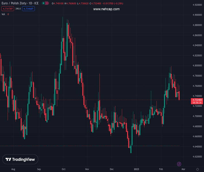
Task: Click the blue buy price 4.734680 button
Action: pos(28,9)
